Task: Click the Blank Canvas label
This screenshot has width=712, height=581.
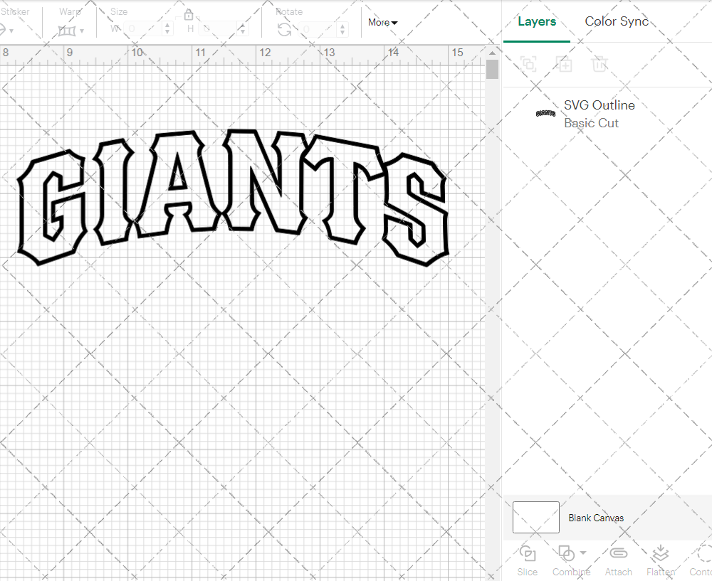Action: point(596,518)
